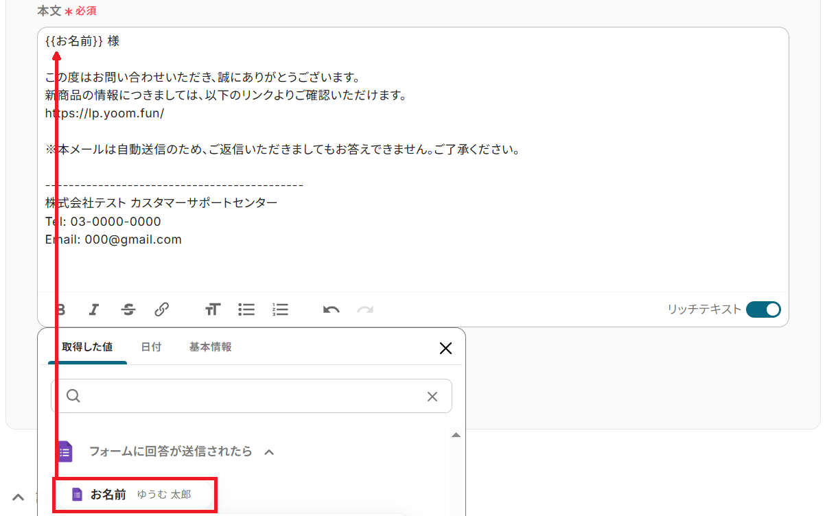This screenshot has height=516, width=825.
Task: Open the 基本情報 tab
Action: pos(210,347)
